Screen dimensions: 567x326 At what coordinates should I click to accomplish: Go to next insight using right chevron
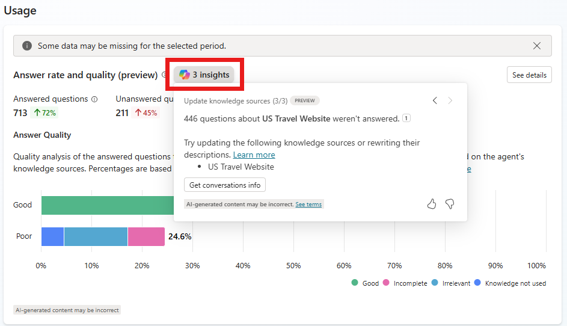[450, 100]
